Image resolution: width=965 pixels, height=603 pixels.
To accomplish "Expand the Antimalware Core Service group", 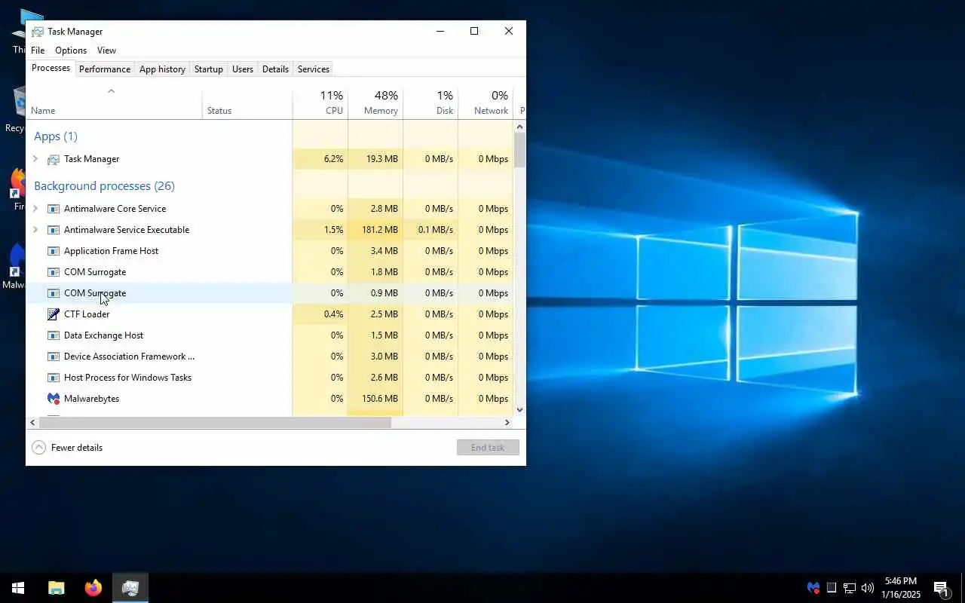I will 35,209.
